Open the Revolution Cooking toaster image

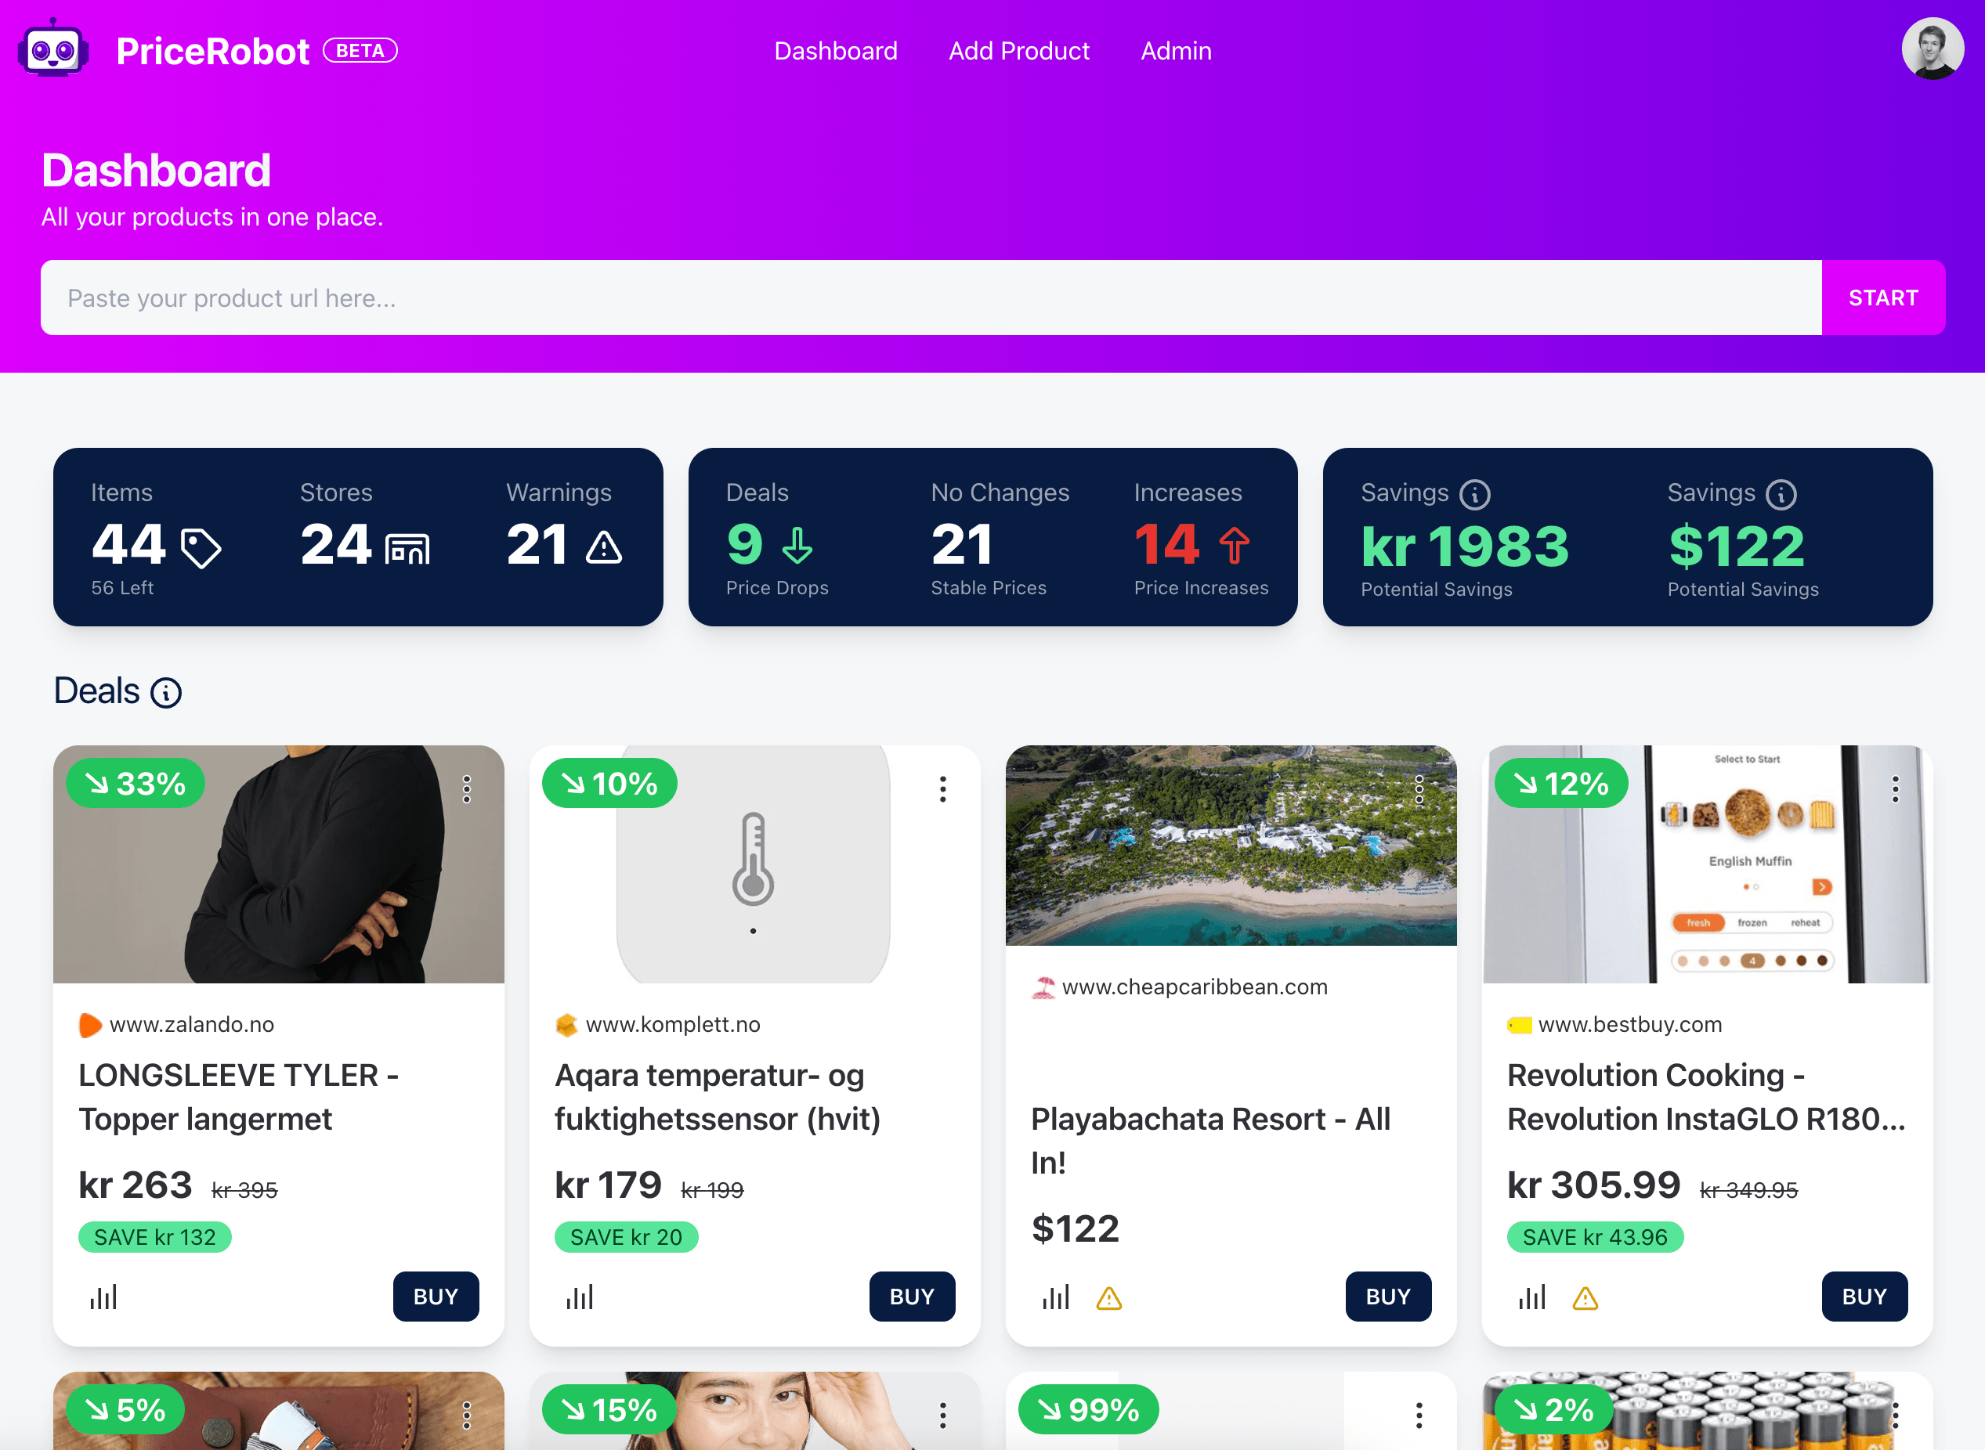point(1707,864)
